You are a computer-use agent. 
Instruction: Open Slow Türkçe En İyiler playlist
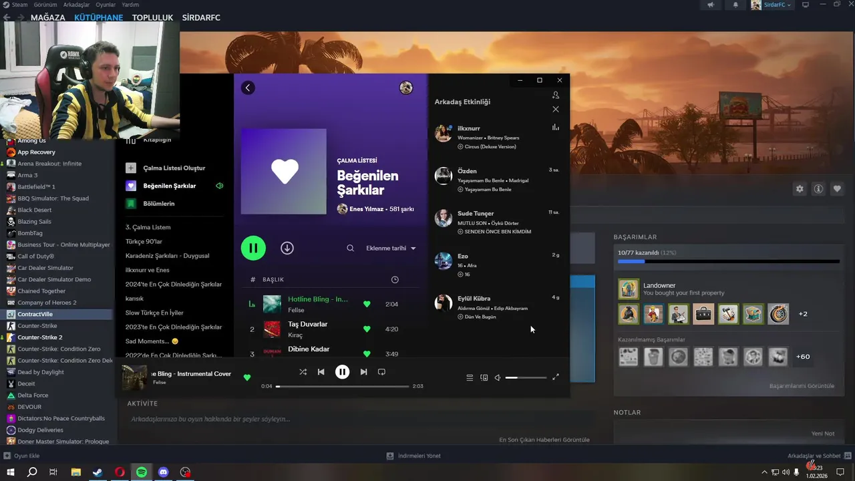coord(154,313)
